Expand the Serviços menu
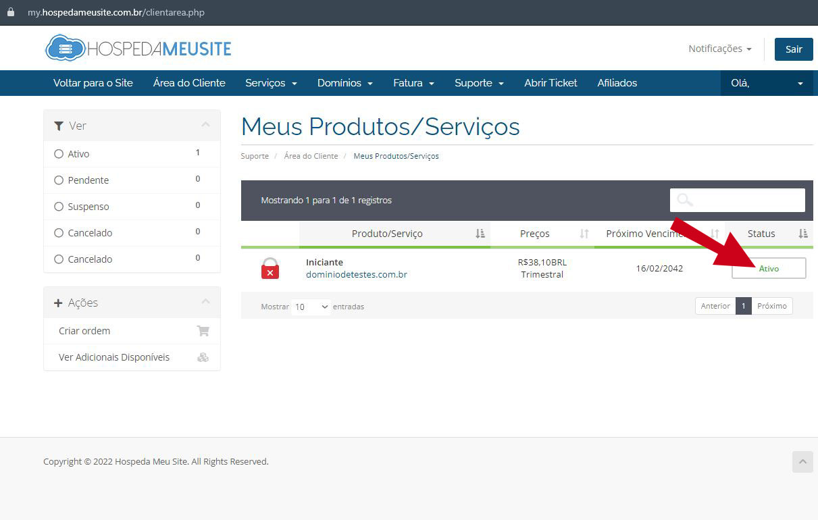 [x=271, y=82]
